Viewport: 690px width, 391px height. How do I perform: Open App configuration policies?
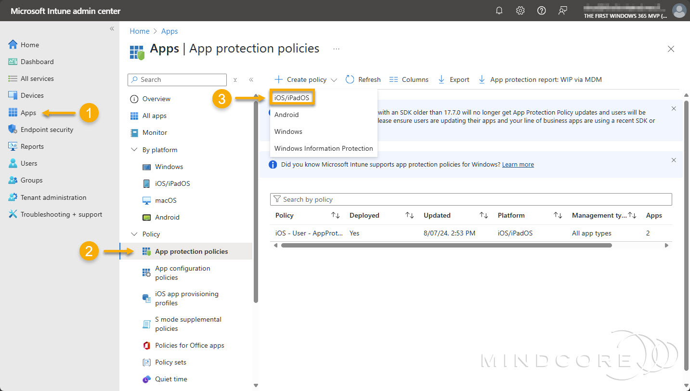pos(182,273)
